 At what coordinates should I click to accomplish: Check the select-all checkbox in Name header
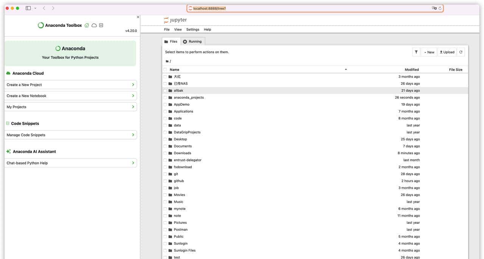click(x=165, y=70)
